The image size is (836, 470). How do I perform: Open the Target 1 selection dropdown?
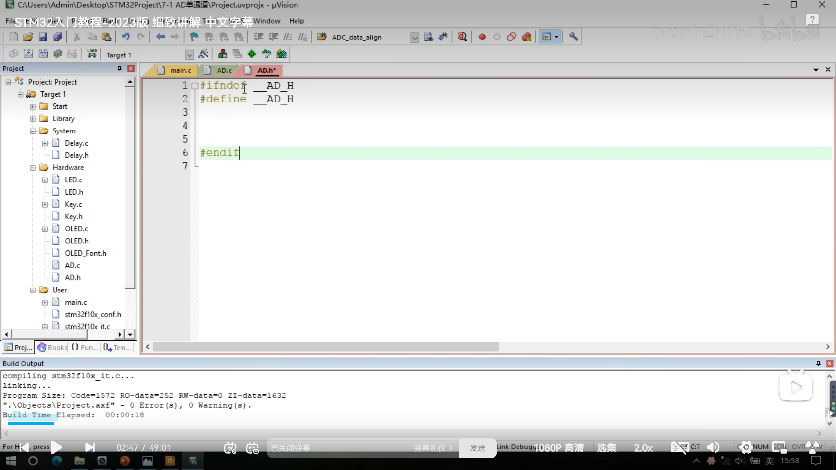point(189,55)
